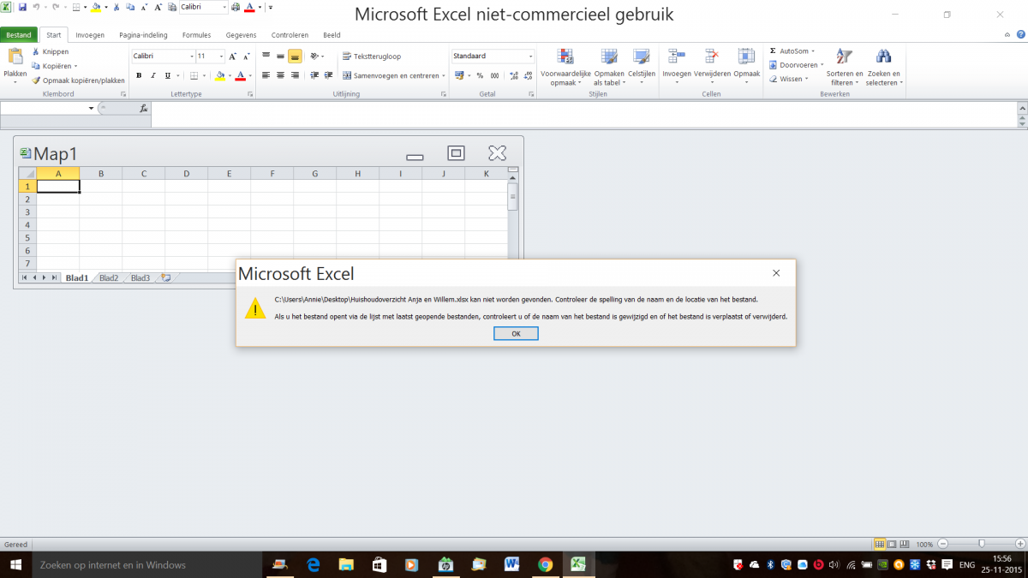Open Microsoft Edge from the taskbar
This screenshot has width=1028, height=578.
(314, 564)
